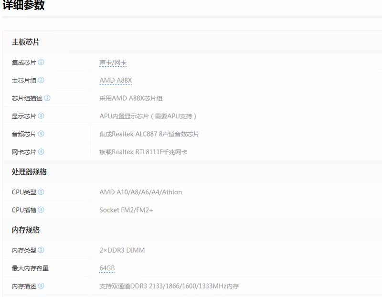
Task: Open the 64GB max memory link
Action: click(107, 268)
